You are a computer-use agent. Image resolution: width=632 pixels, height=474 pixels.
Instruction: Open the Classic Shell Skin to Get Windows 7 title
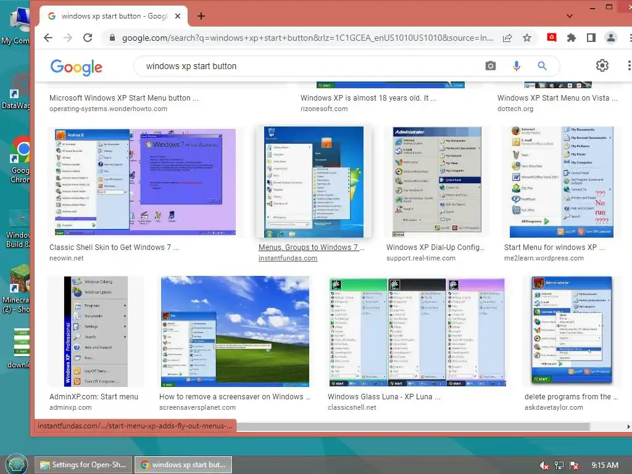pyautogui.click(x=114, y=247)
